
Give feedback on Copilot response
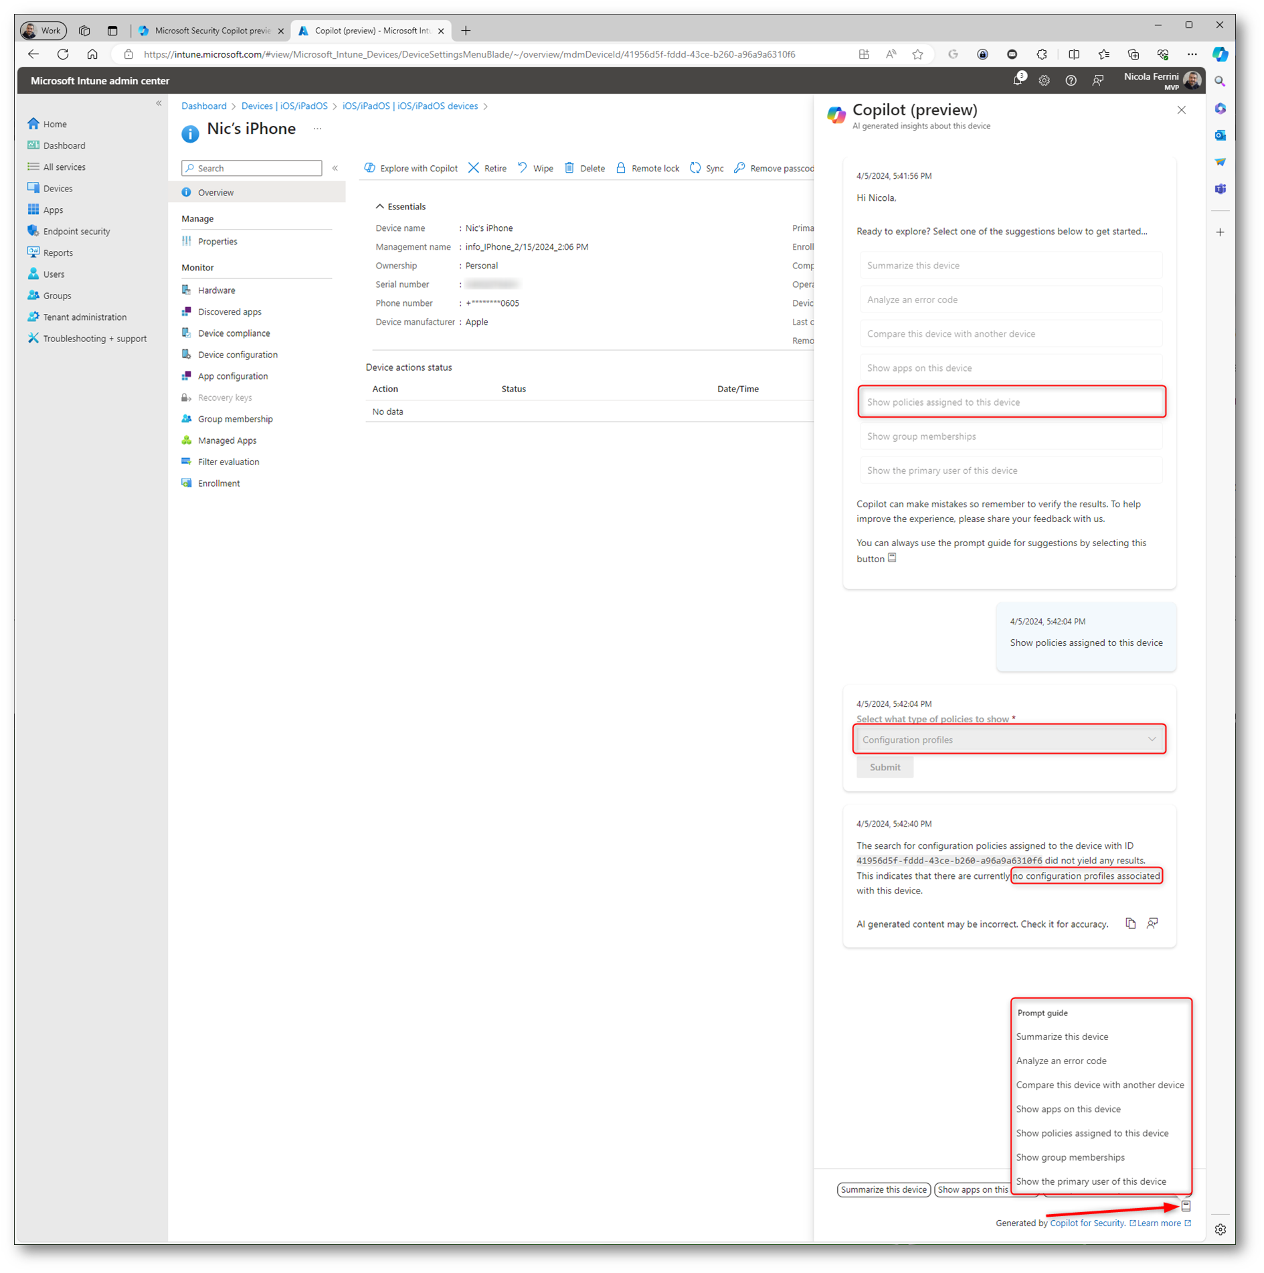point(1152,924)
